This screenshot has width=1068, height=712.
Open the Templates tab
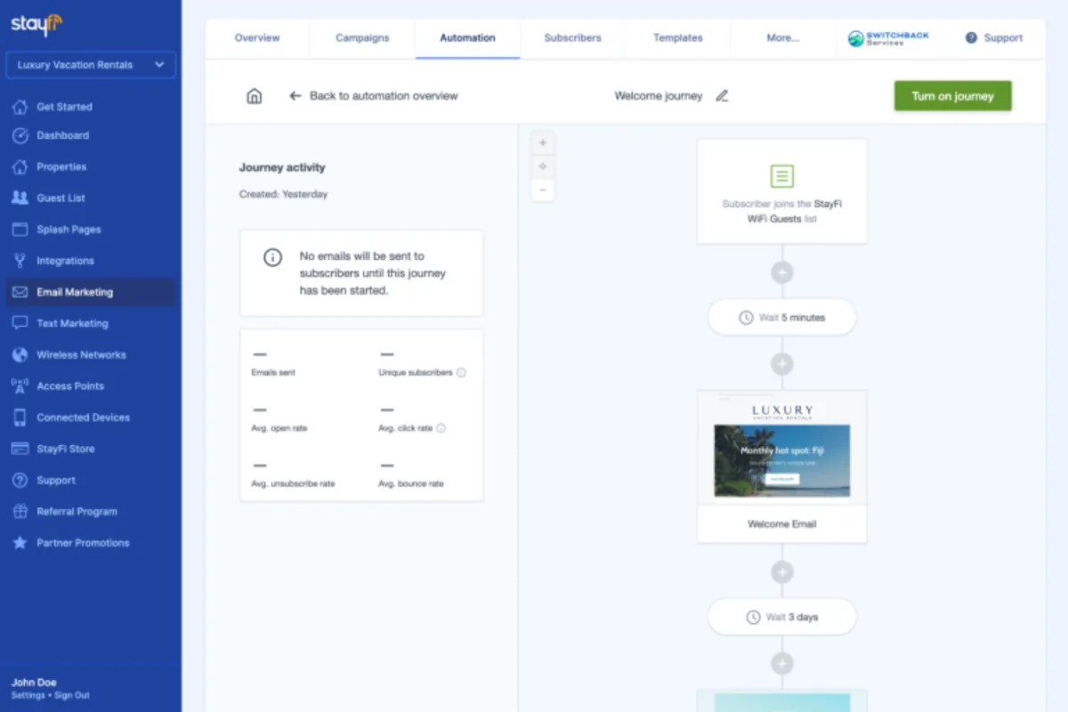(x=677, y=38)
